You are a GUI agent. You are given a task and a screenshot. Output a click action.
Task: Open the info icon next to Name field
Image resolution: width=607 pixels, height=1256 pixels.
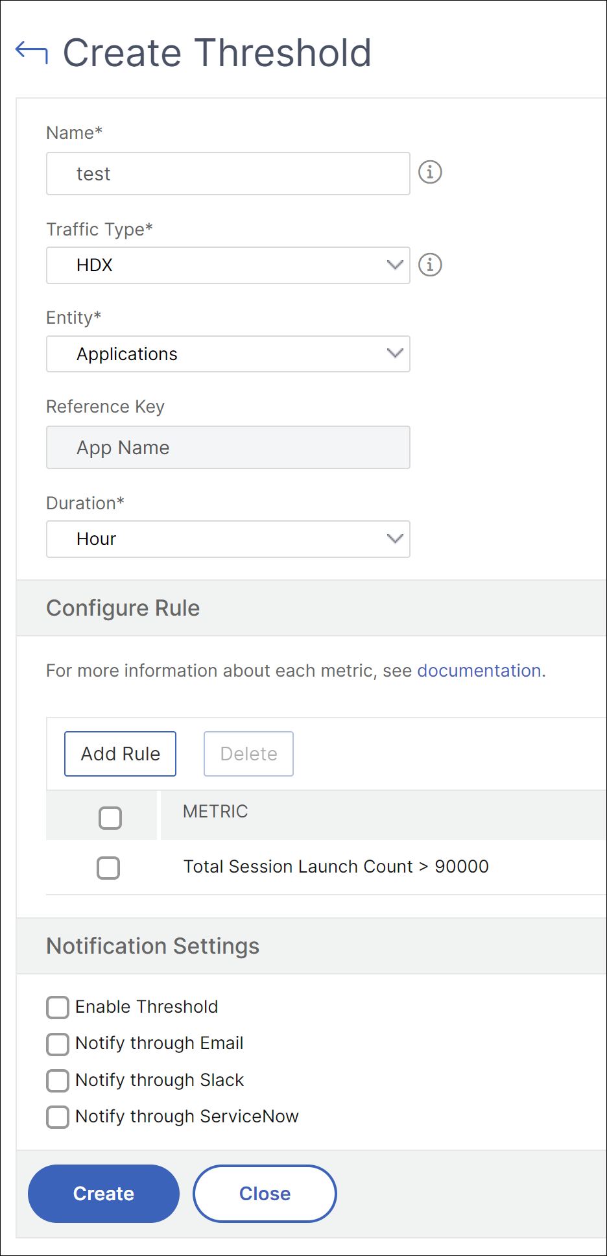point(430,172)
